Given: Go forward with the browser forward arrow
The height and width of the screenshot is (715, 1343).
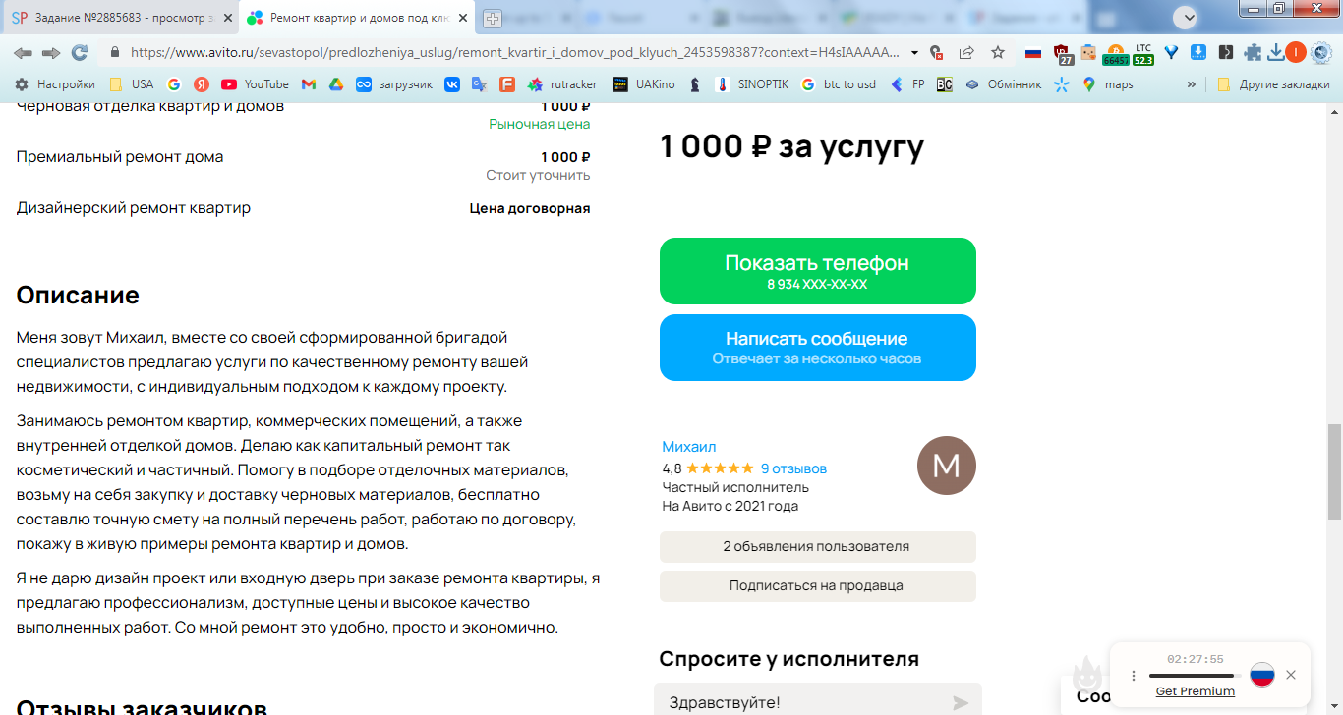Looking at the screenshot, I should pyautogui.click(x=50, y=52).
